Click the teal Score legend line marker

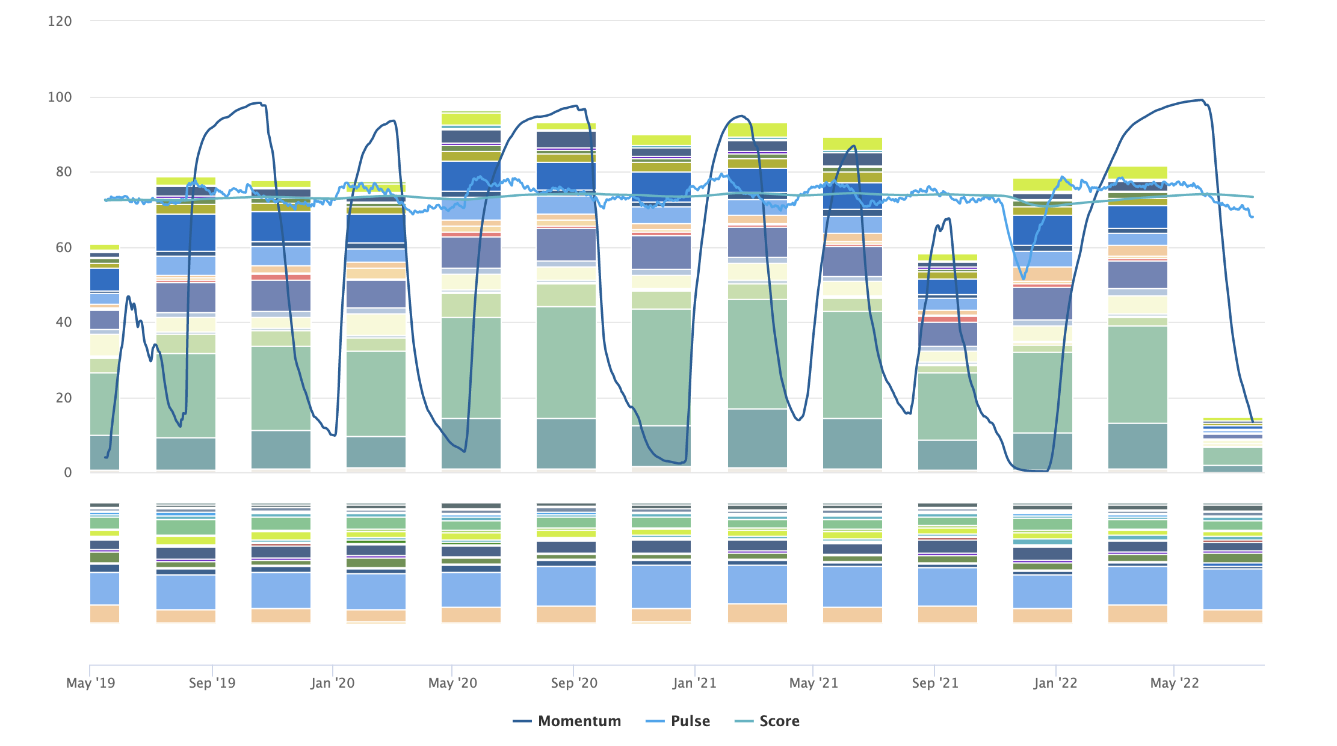[x=744, y=721]
